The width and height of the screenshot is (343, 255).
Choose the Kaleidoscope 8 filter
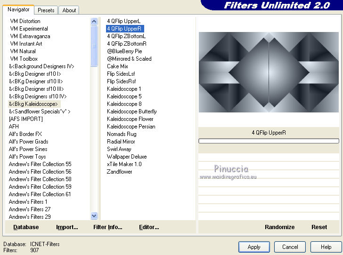coord(124,104)
